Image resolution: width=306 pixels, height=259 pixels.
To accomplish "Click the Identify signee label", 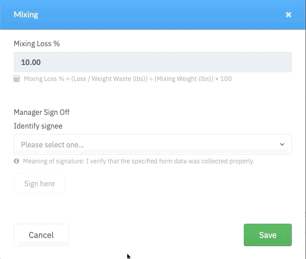I will click(38, 126).
